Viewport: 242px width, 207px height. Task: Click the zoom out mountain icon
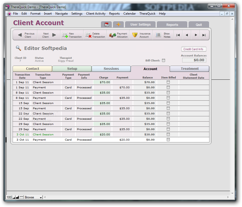[14, 197]
